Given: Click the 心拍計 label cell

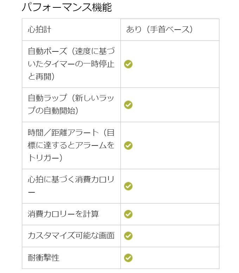Looking at the screenshot, I should pyautogui.click(x=71, y=30).
